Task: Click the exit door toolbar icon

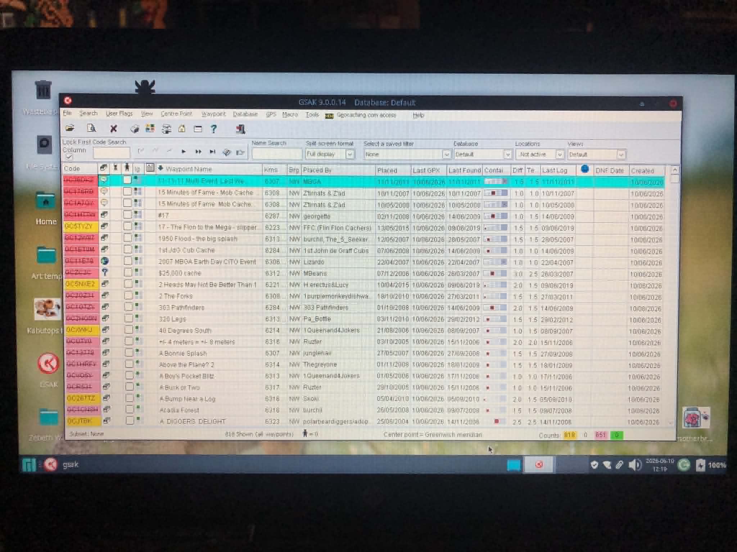Action: click(x=240, y=129)
